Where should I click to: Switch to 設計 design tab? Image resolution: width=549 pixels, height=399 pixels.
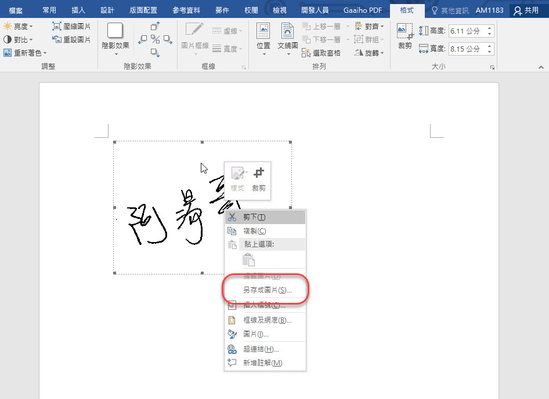coord(107,10)
